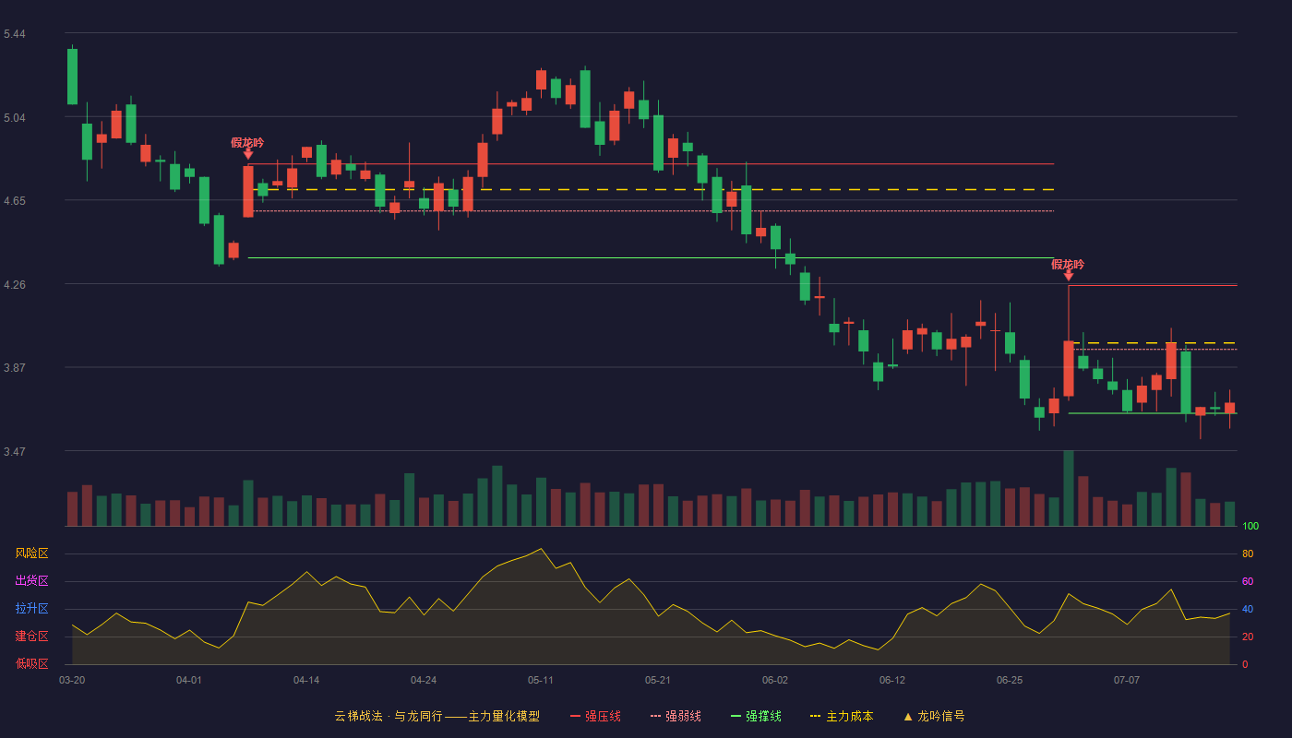This screenshot has width=1292, height=738.
Task: Click the second 假龙吟 arrow near 06-25
Action: (x=1069, y=275)
